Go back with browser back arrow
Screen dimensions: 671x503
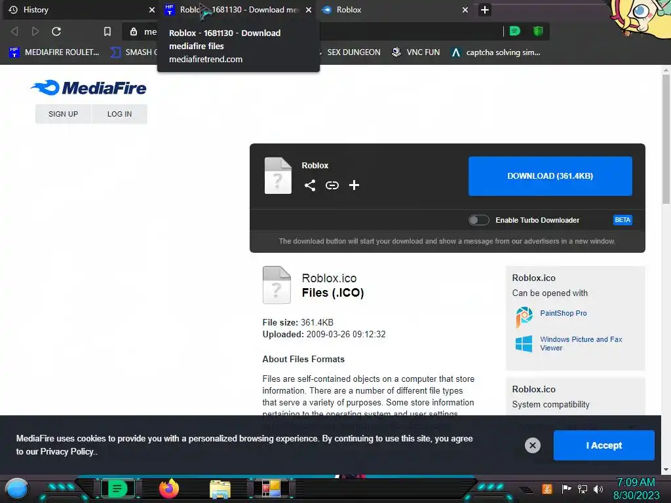pyautogui.click(x=14, y=31)
